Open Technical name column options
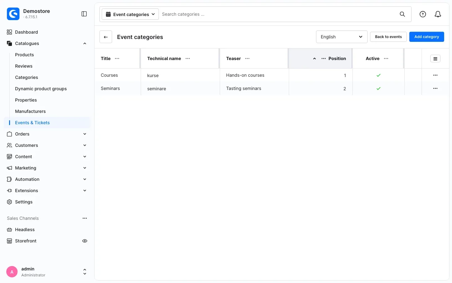 pos(188,58)
